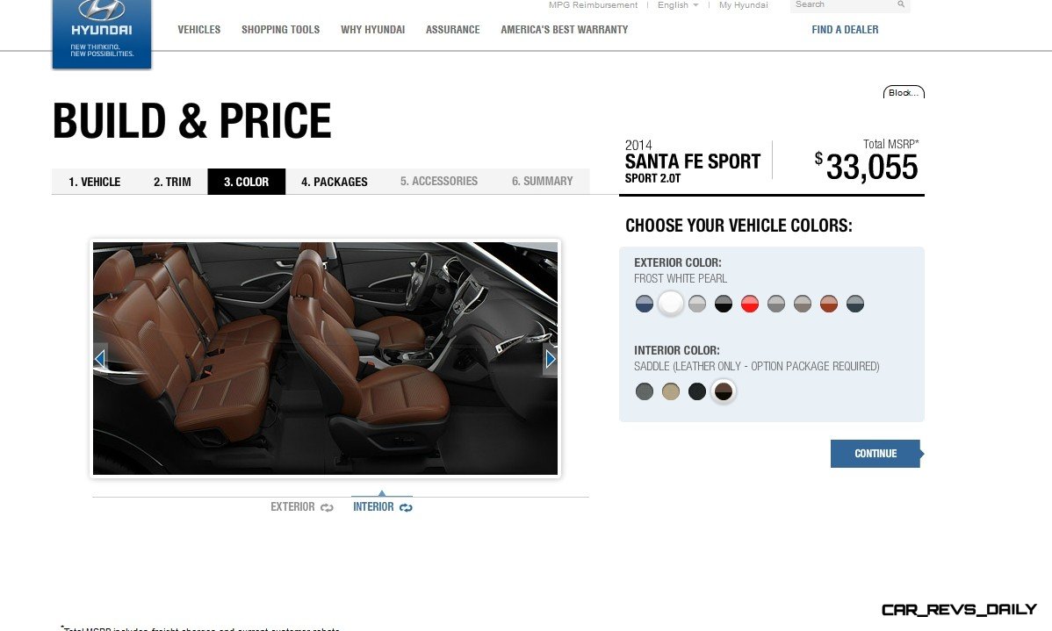1052x631 pixels.
Task: Show previous interior image arrow
Action: (x=100, y=359)
